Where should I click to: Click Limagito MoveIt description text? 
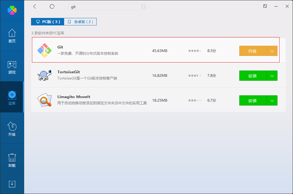coord(102,103)
